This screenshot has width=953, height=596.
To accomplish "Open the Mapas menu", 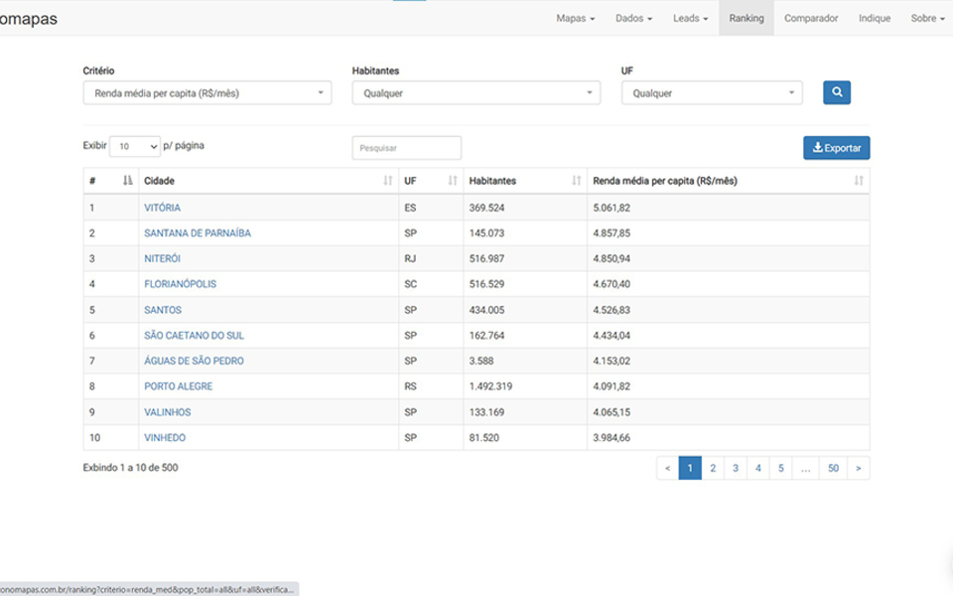I will (x=575, y=18).
